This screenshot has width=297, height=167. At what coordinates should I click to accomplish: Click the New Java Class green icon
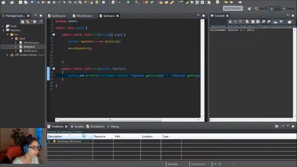tap(152, 2)
